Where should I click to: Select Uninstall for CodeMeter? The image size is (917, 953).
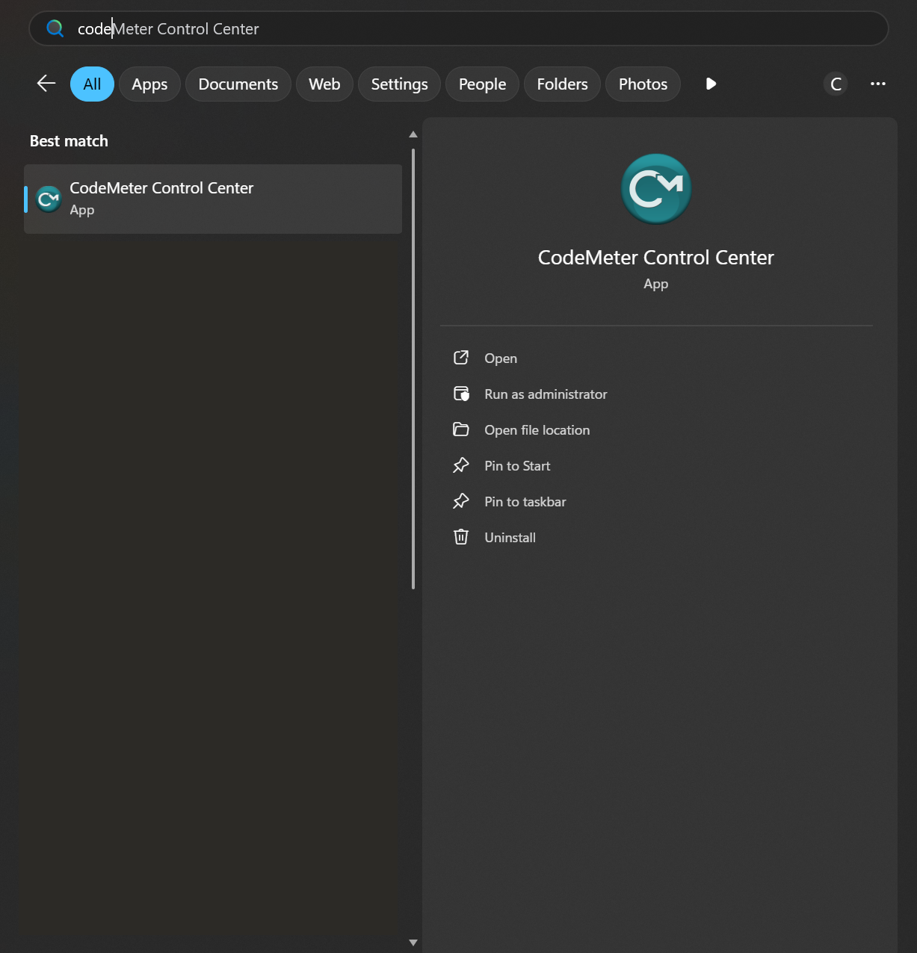pyautogui.click(x=510, y=538)
